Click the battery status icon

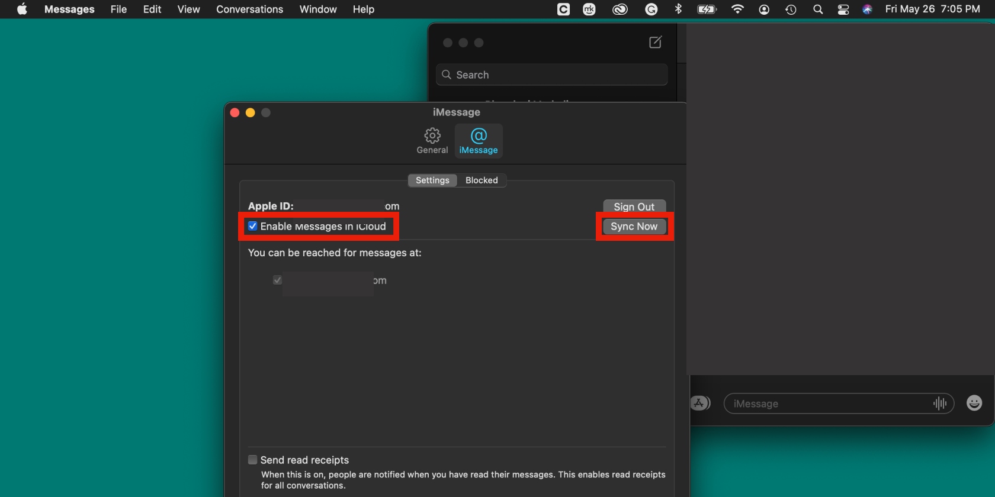[707, 9]
